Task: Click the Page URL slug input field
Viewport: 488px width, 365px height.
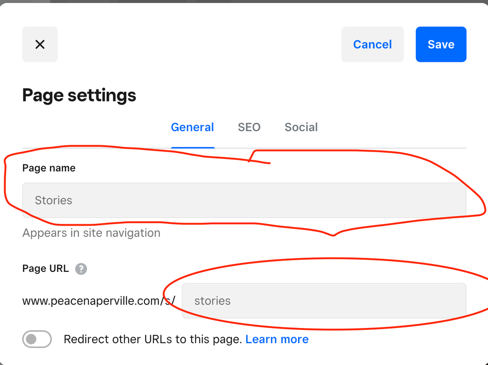Action: [x=323, y=301]
